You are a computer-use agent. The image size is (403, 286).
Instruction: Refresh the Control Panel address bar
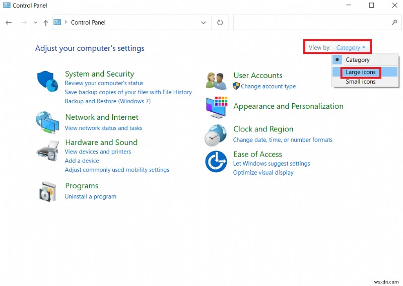pos(220,23)
